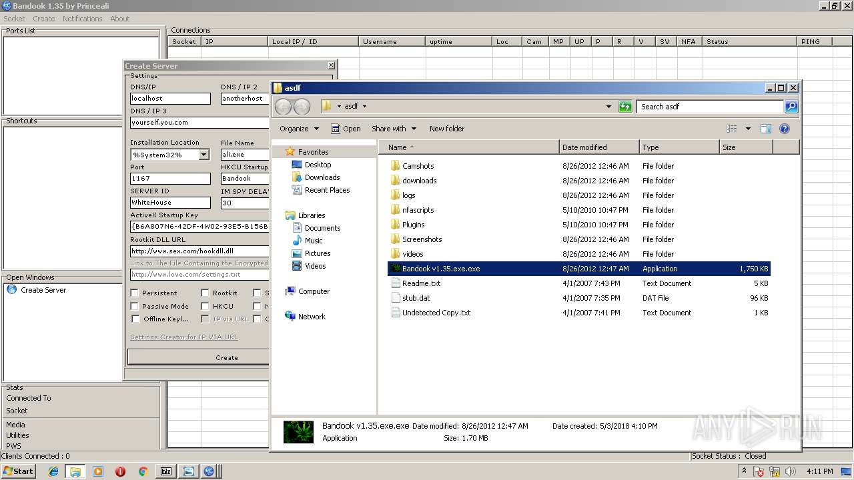Open the Notifications menu

pyautogui.click(x=83, y=19)
